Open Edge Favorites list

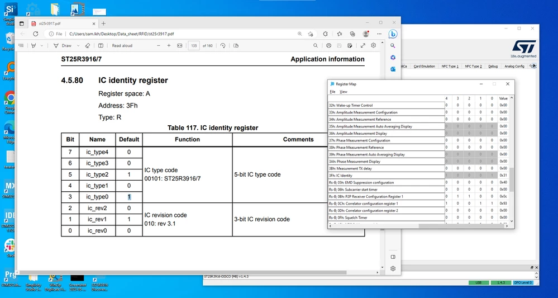(x=339, y=34)
